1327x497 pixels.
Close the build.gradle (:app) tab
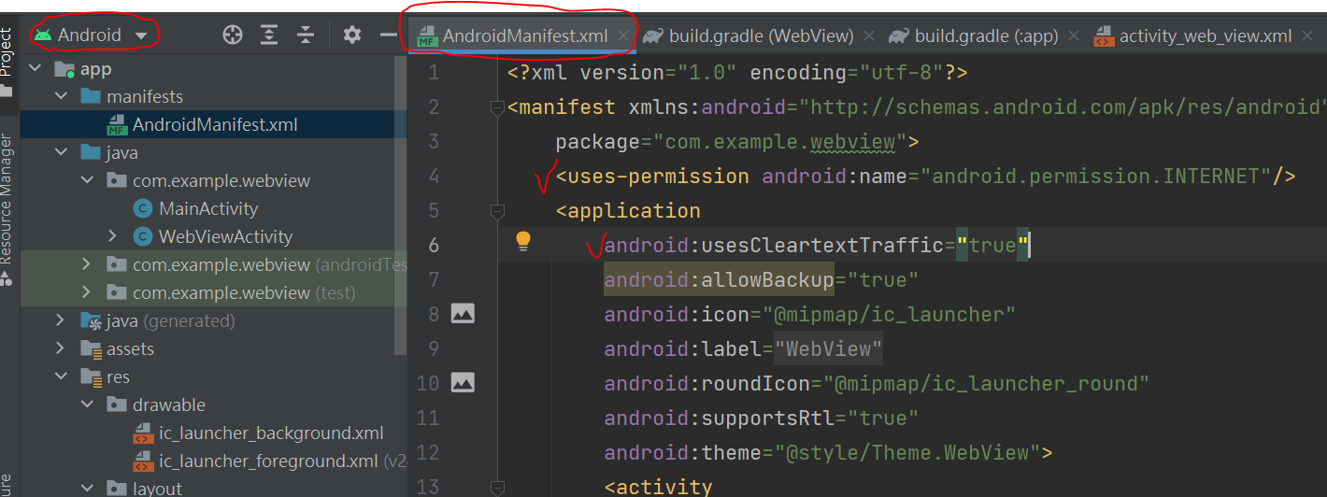tap(1073, 36)
